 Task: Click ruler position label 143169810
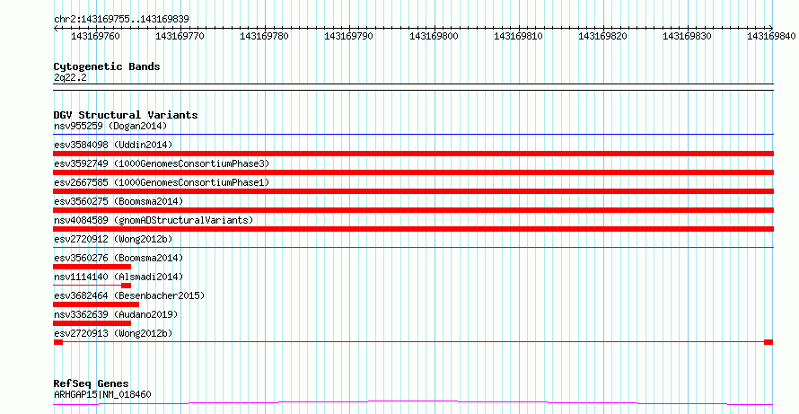[x=518, y=36]
